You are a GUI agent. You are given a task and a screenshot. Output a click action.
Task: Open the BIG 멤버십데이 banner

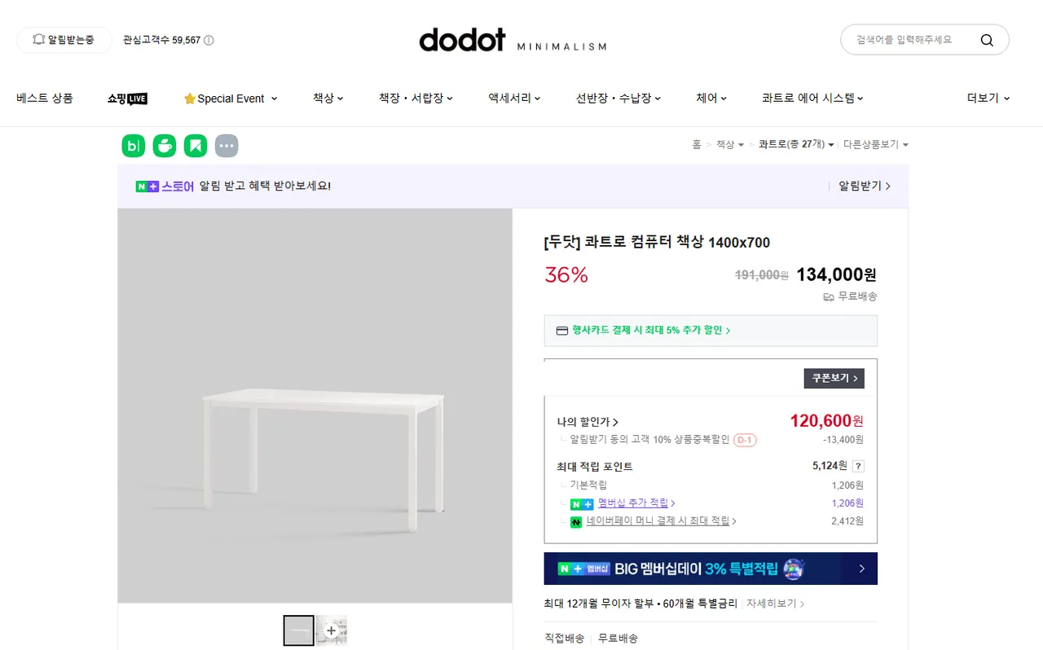(711, 569)
